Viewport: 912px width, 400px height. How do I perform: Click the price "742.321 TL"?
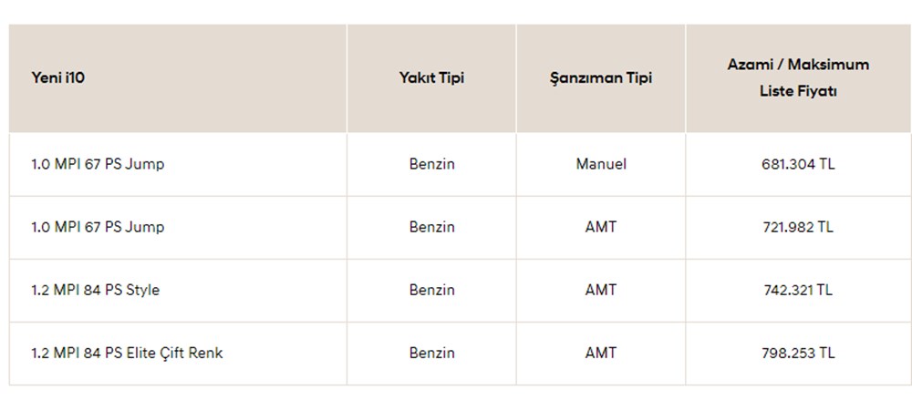point(797,290)
